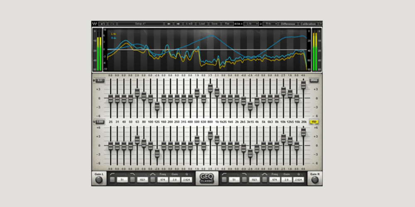
Task: Click the right high-pass frequency field 51
Action: click(234, 180)
